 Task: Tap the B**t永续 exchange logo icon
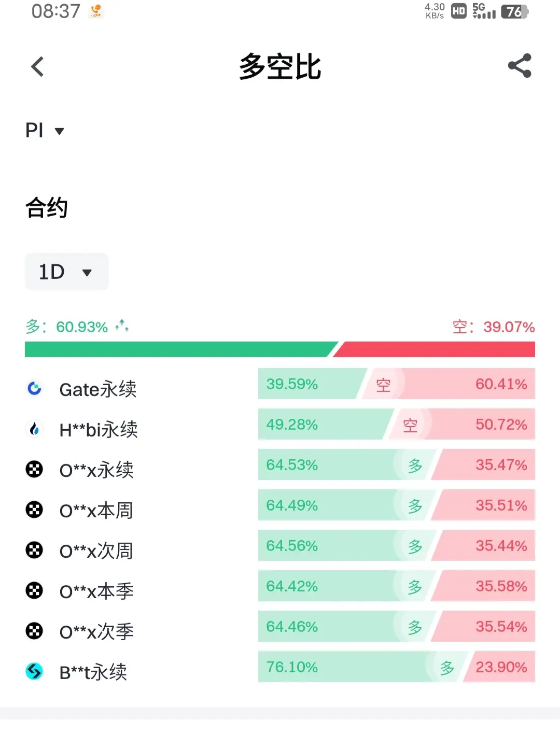pyautogui.click(x=34, y=671)
